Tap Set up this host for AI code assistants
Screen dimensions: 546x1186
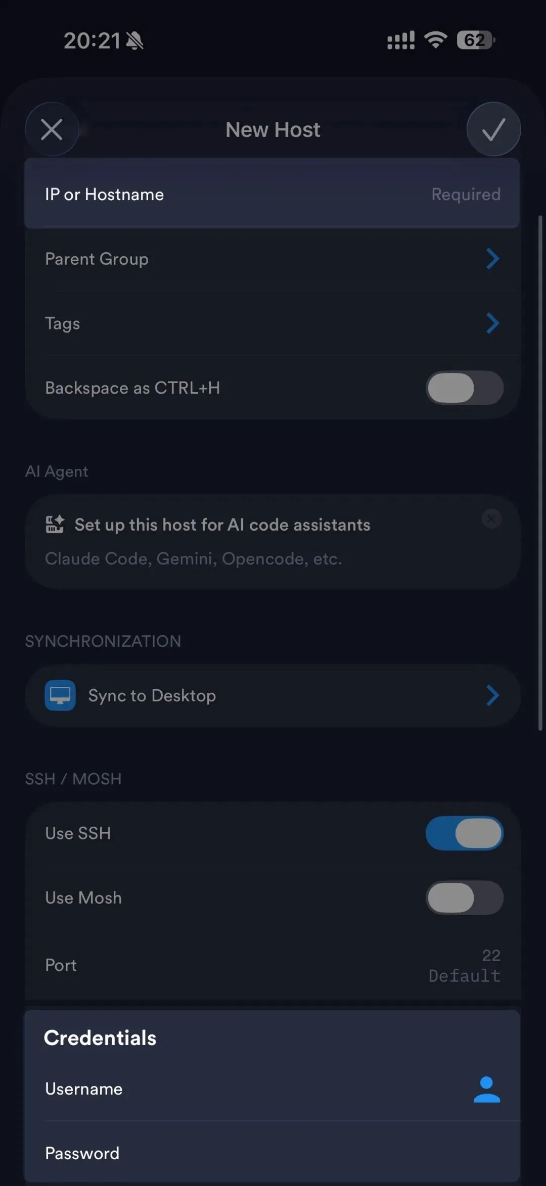222,525
